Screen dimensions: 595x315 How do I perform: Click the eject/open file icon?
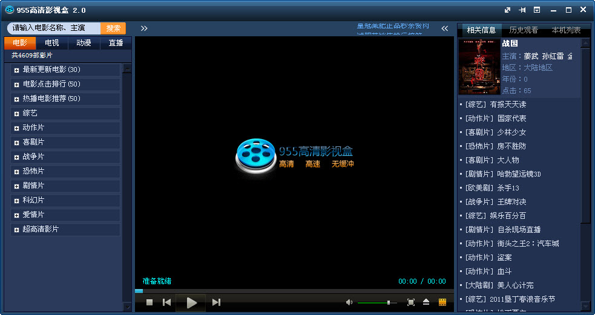[426, 302]
